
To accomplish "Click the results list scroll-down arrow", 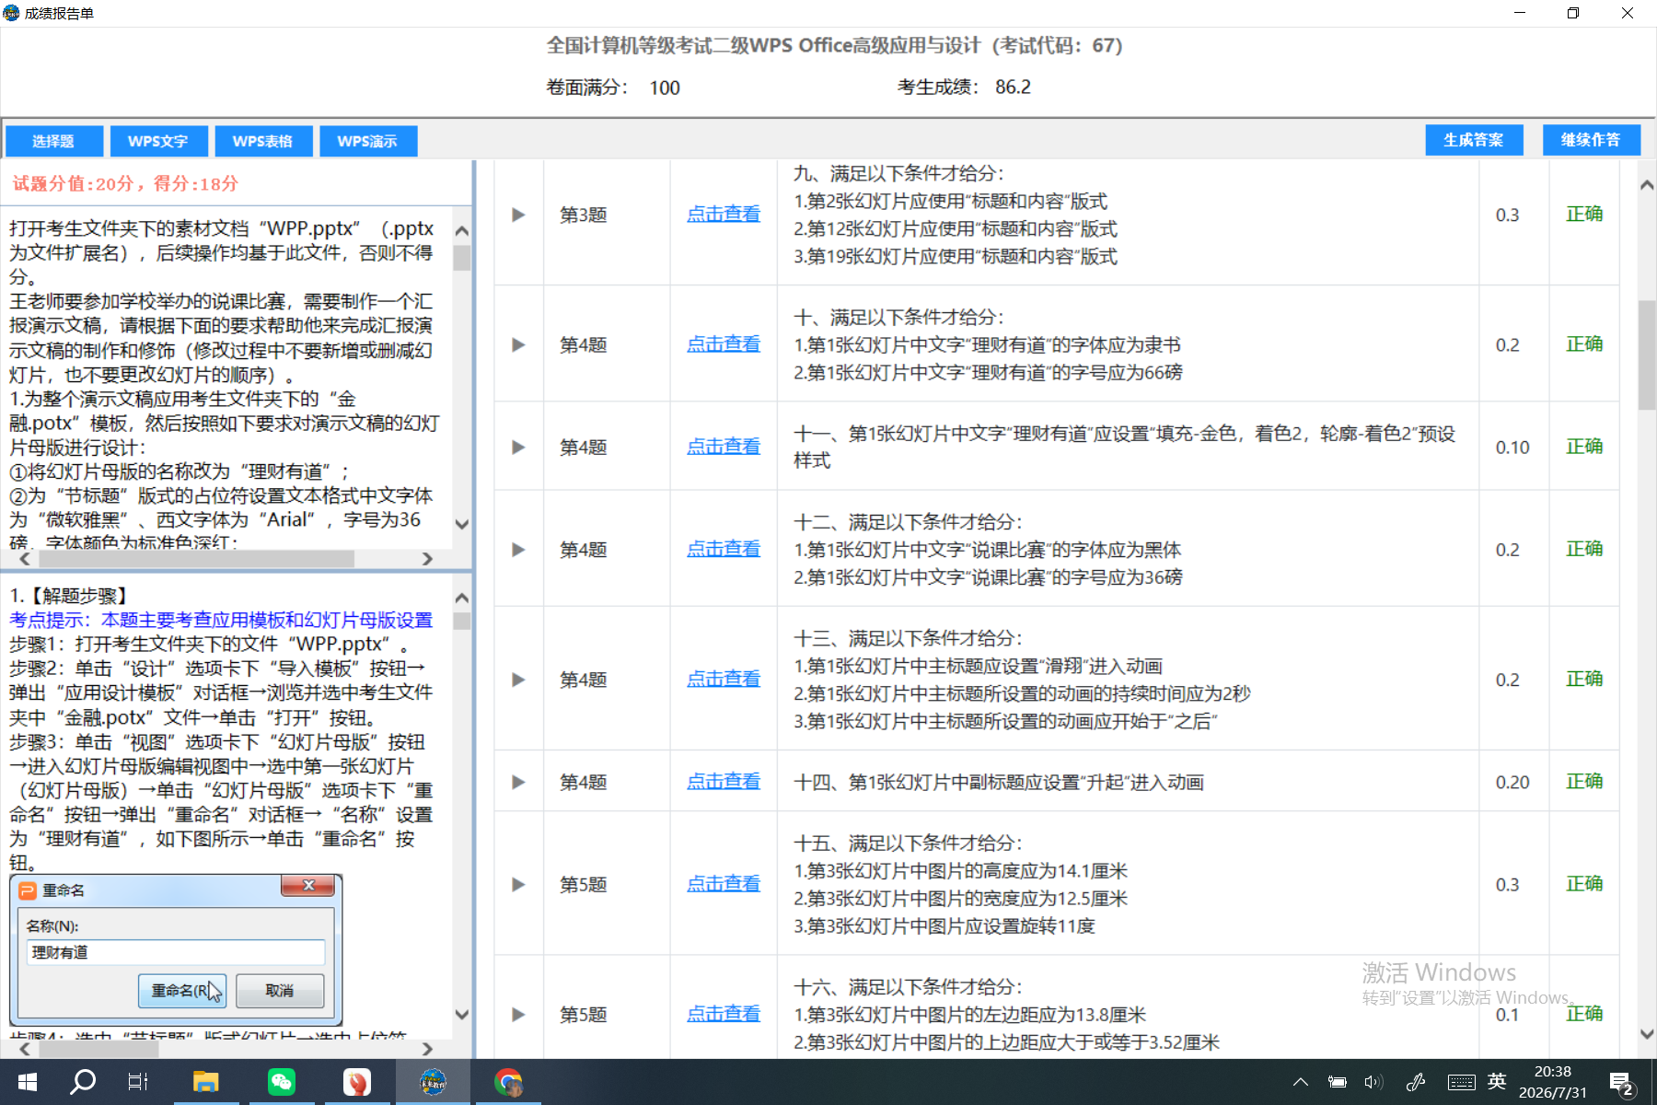I will (1647, 1034).
